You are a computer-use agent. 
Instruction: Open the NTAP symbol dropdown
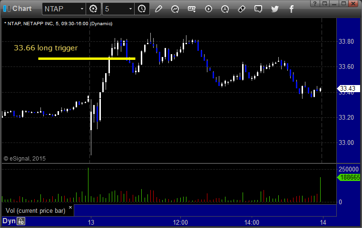82,9
